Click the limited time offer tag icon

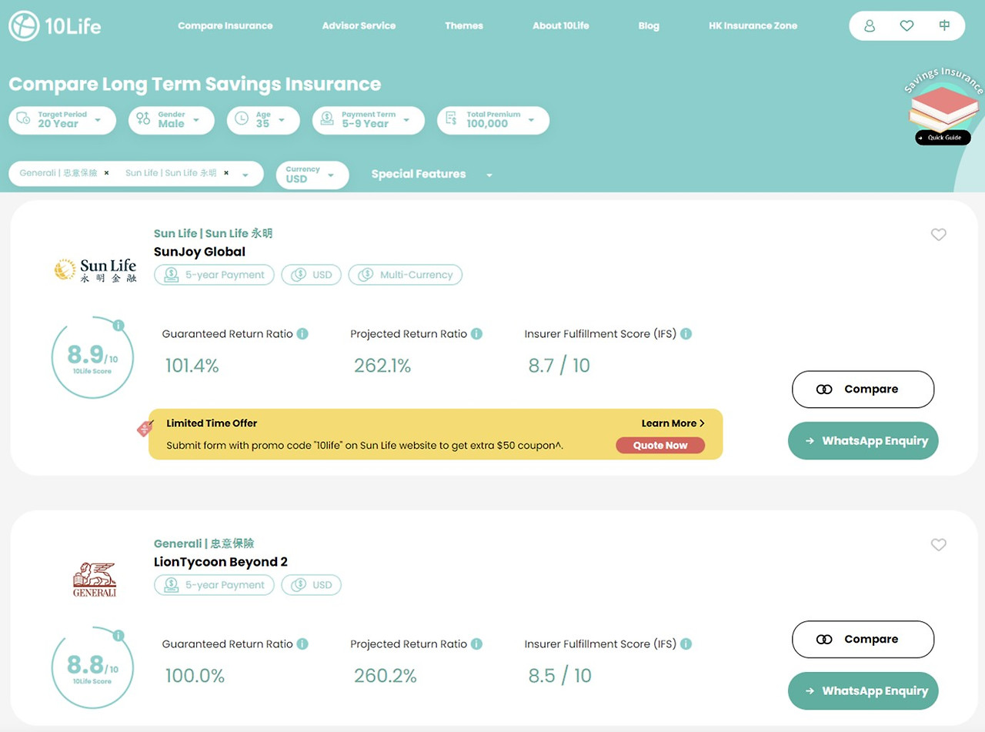[145, 429]
